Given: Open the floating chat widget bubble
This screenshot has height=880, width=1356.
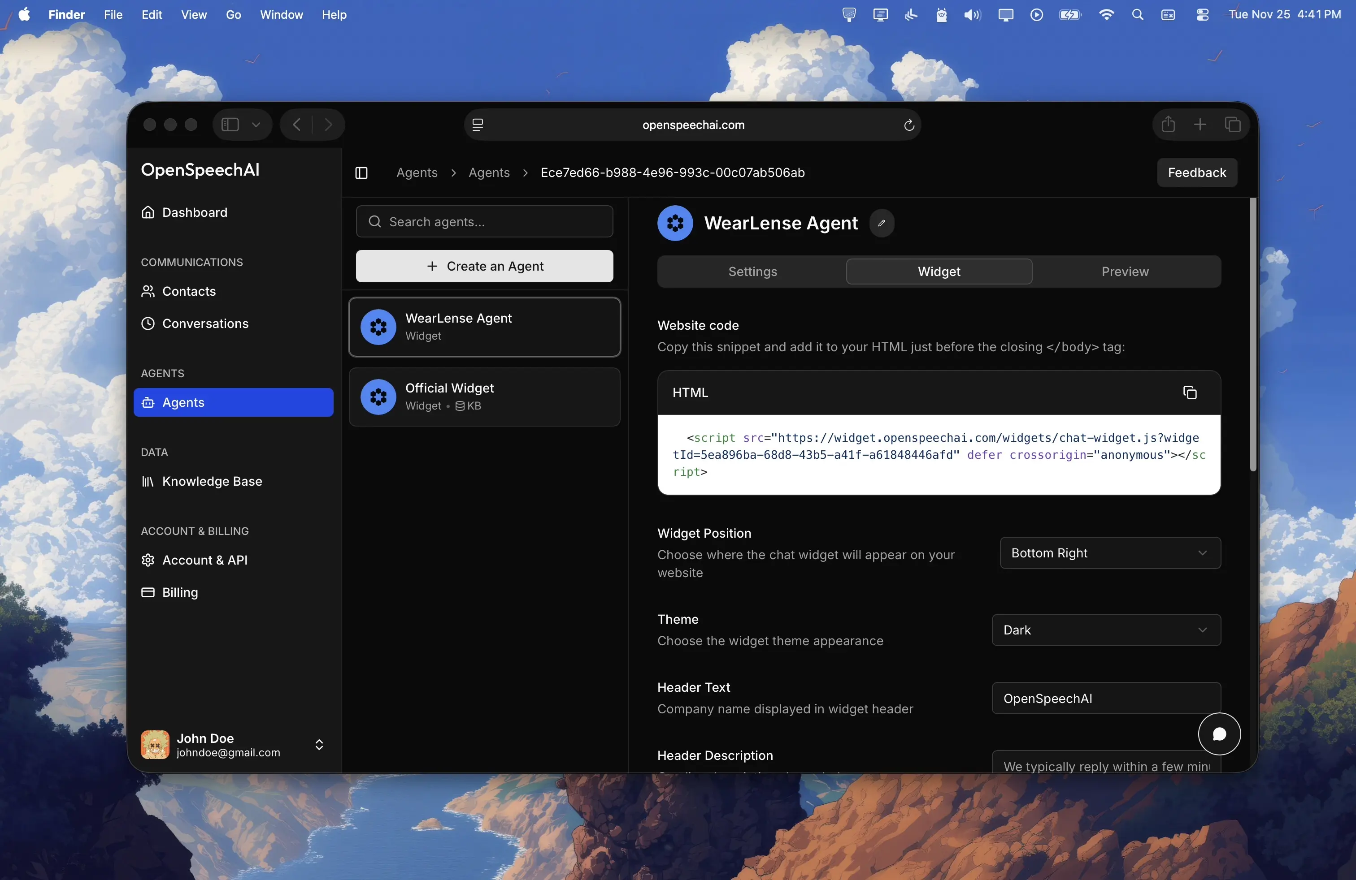Looking at the screenshot, I should tap(1219, 734).
